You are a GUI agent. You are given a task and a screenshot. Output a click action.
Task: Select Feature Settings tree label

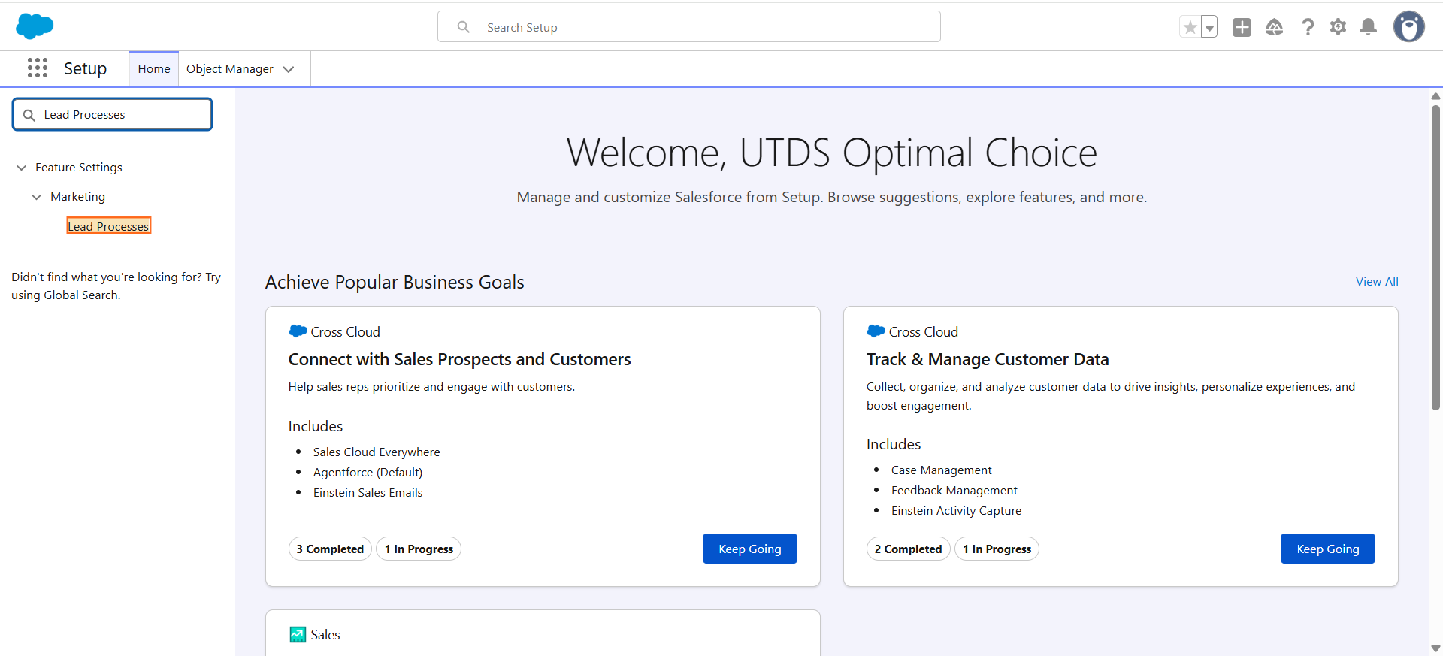79,168
